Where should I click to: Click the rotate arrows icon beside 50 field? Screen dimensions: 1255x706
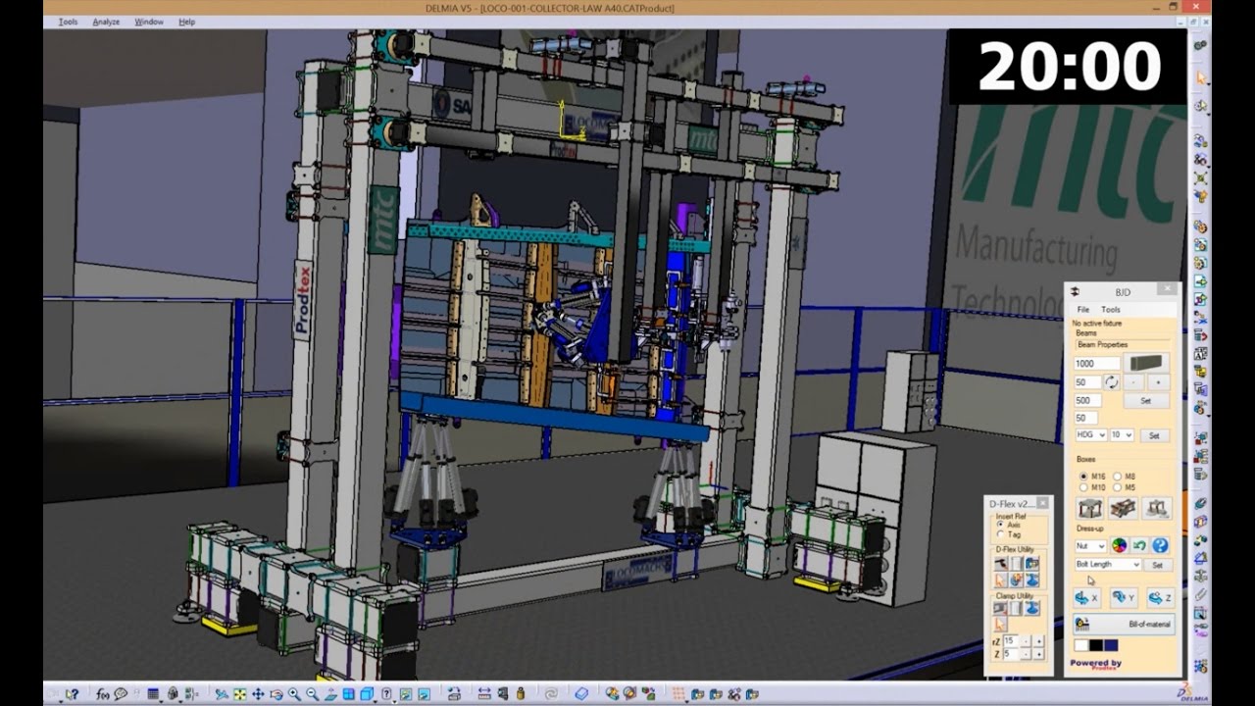(1112, 382)
